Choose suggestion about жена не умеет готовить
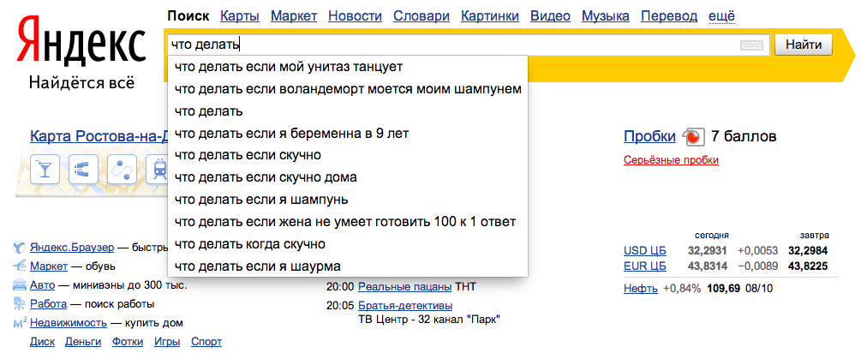Image resolution: width=861 pixels, height=353 pixels. [x=348, y=222]
